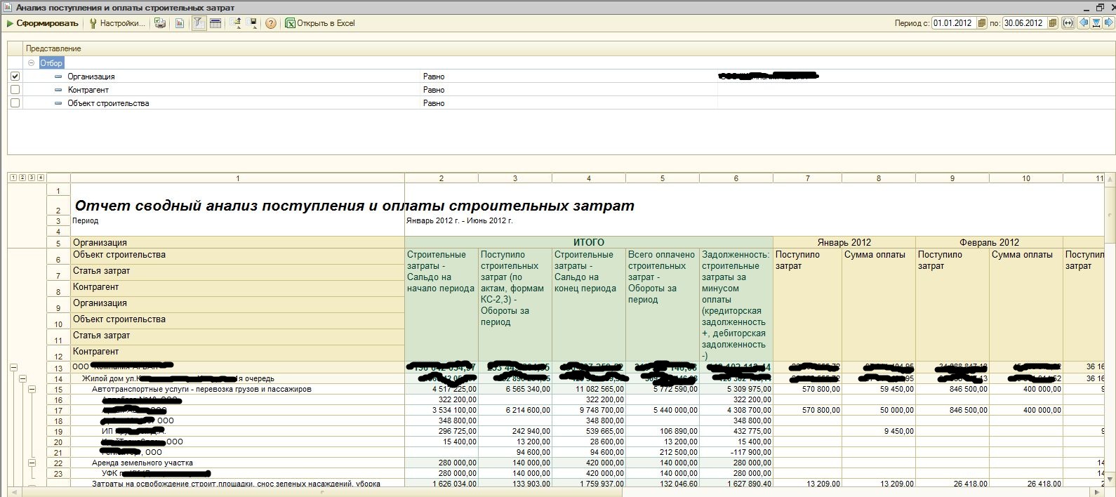
Task: Collapse the Автотранспортные услуги group at row 15
Action: (x=32, y=389)
